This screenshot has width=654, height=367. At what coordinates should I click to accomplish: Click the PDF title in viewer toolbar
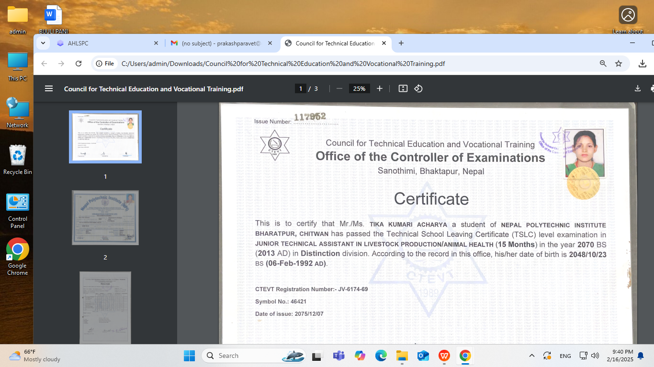[x=154, y=89]
